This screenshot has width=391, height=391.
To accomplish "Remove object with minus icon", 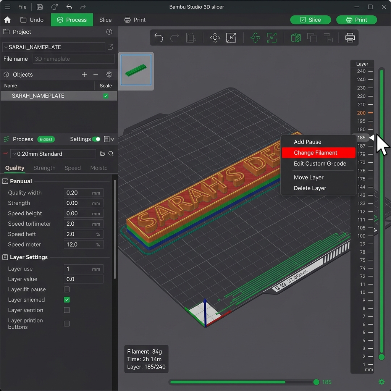I will tap(95, 74).
